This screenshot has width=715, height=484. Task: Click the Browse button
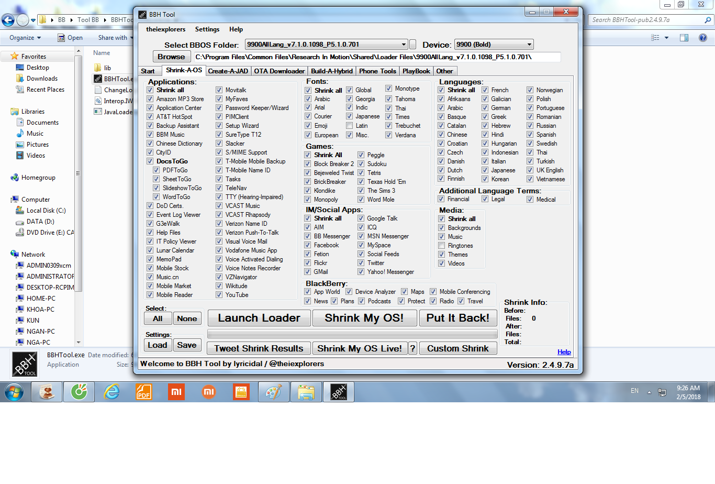(171, 57)
